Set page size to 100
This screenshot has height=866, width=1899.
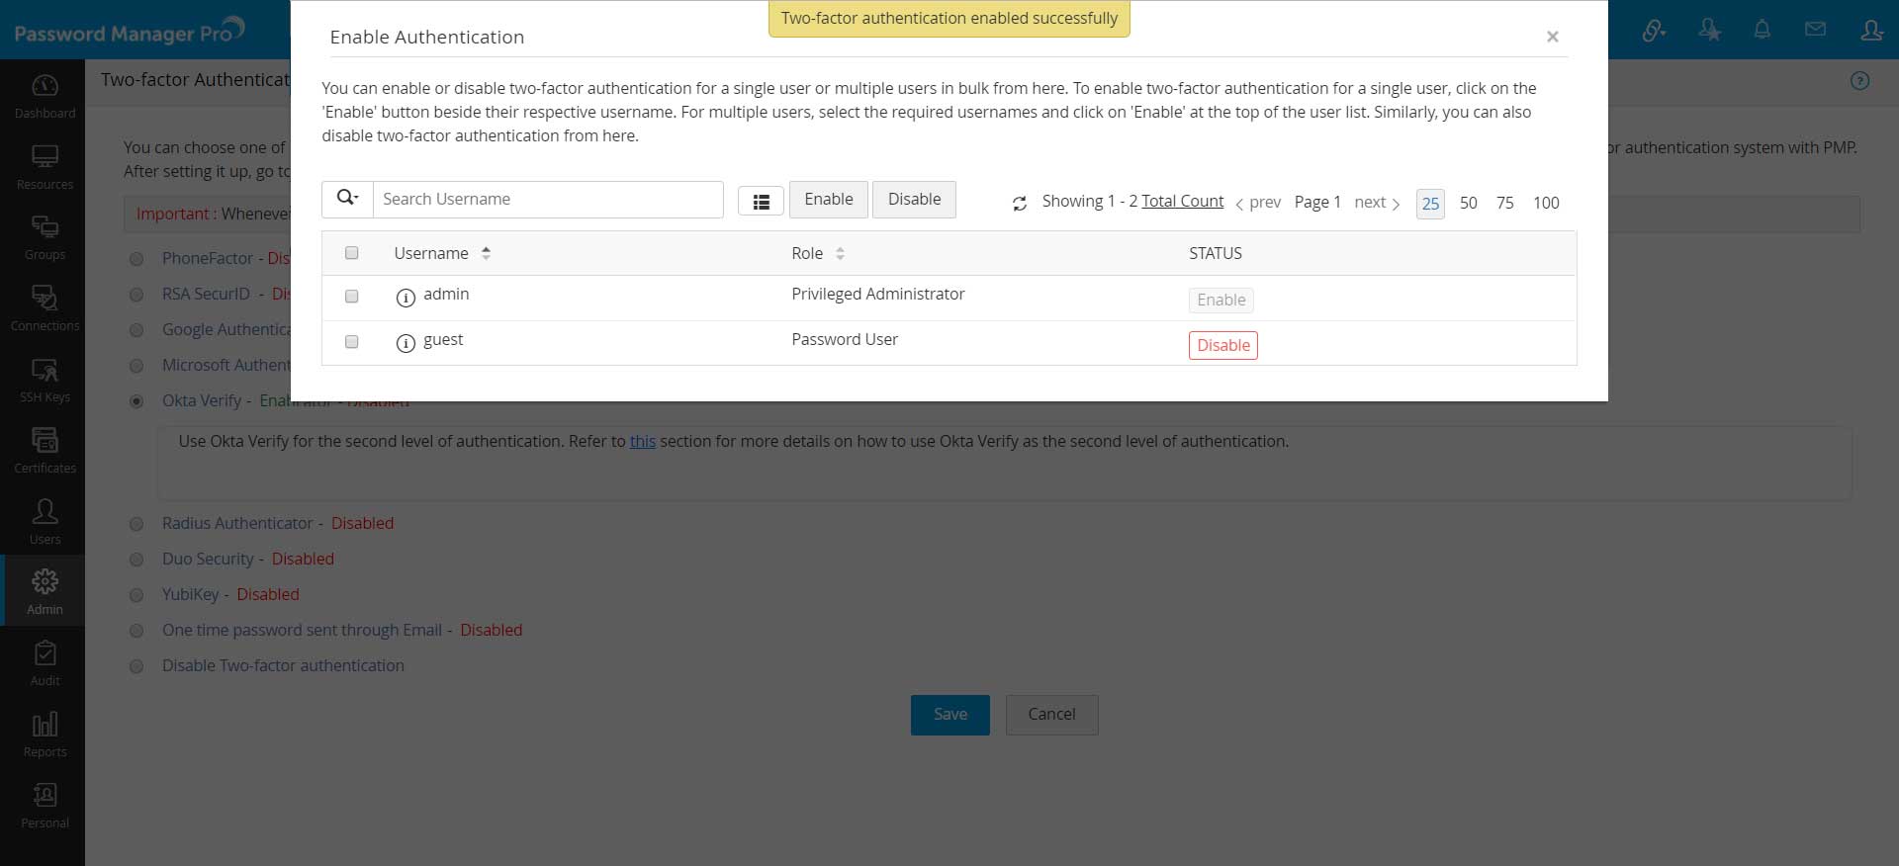[1546, 203]
